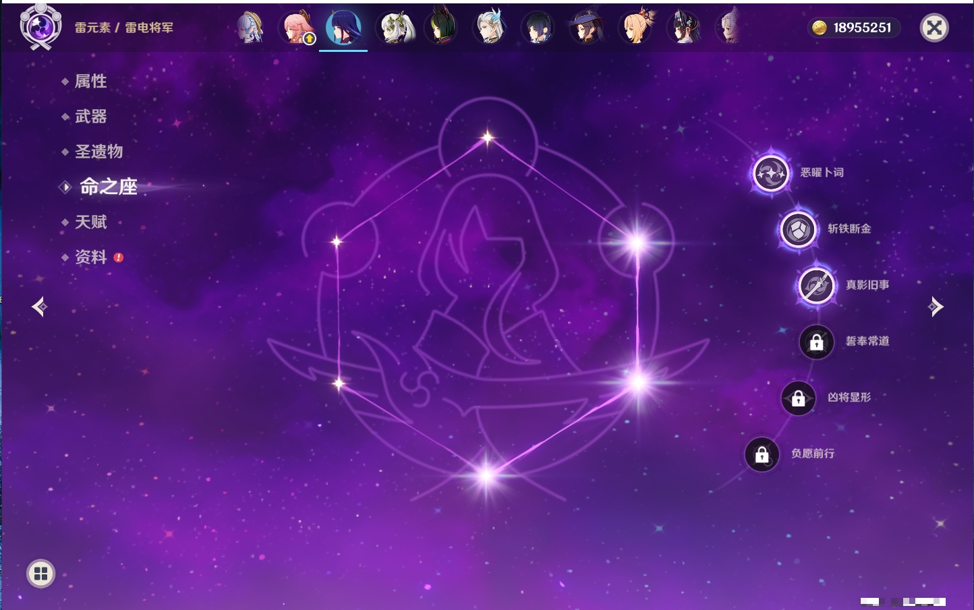This screenshot has width=974, height=610.
Task: Click the 斩铁断金 label text
Action: [x=849, y=228]
